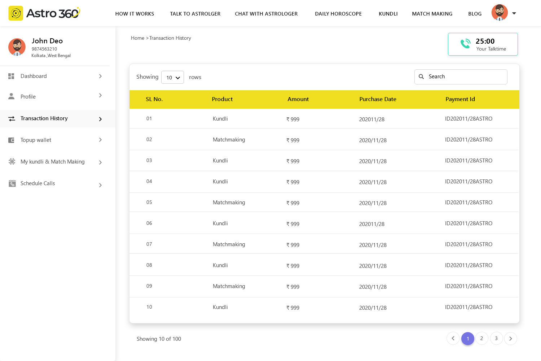This screenshot has width=541, height=361.
Task: Click the Home breadcrumb link
Action: tap(137, 38)
